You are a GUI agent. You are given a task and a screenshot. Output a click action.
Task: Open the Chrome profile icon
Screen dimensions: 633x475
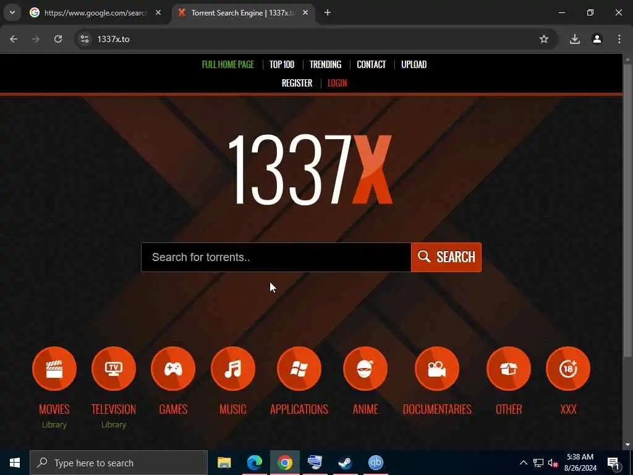click(597, 39)
